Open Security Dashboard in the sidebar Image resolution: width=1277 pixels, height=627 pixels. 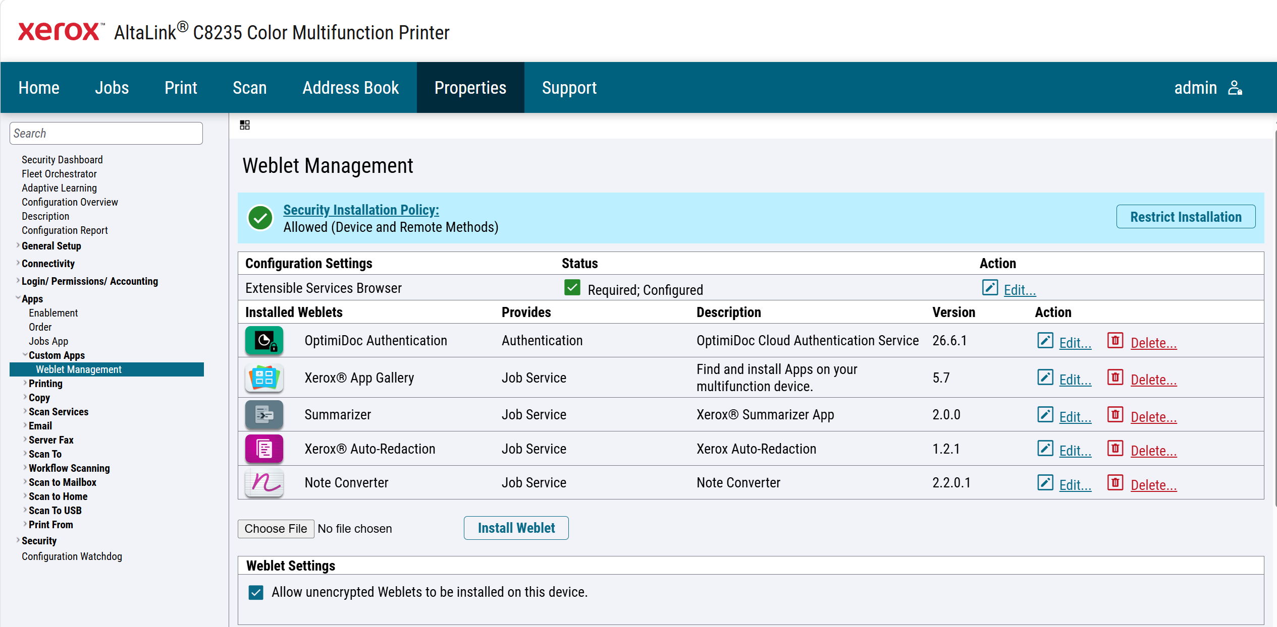62,159
